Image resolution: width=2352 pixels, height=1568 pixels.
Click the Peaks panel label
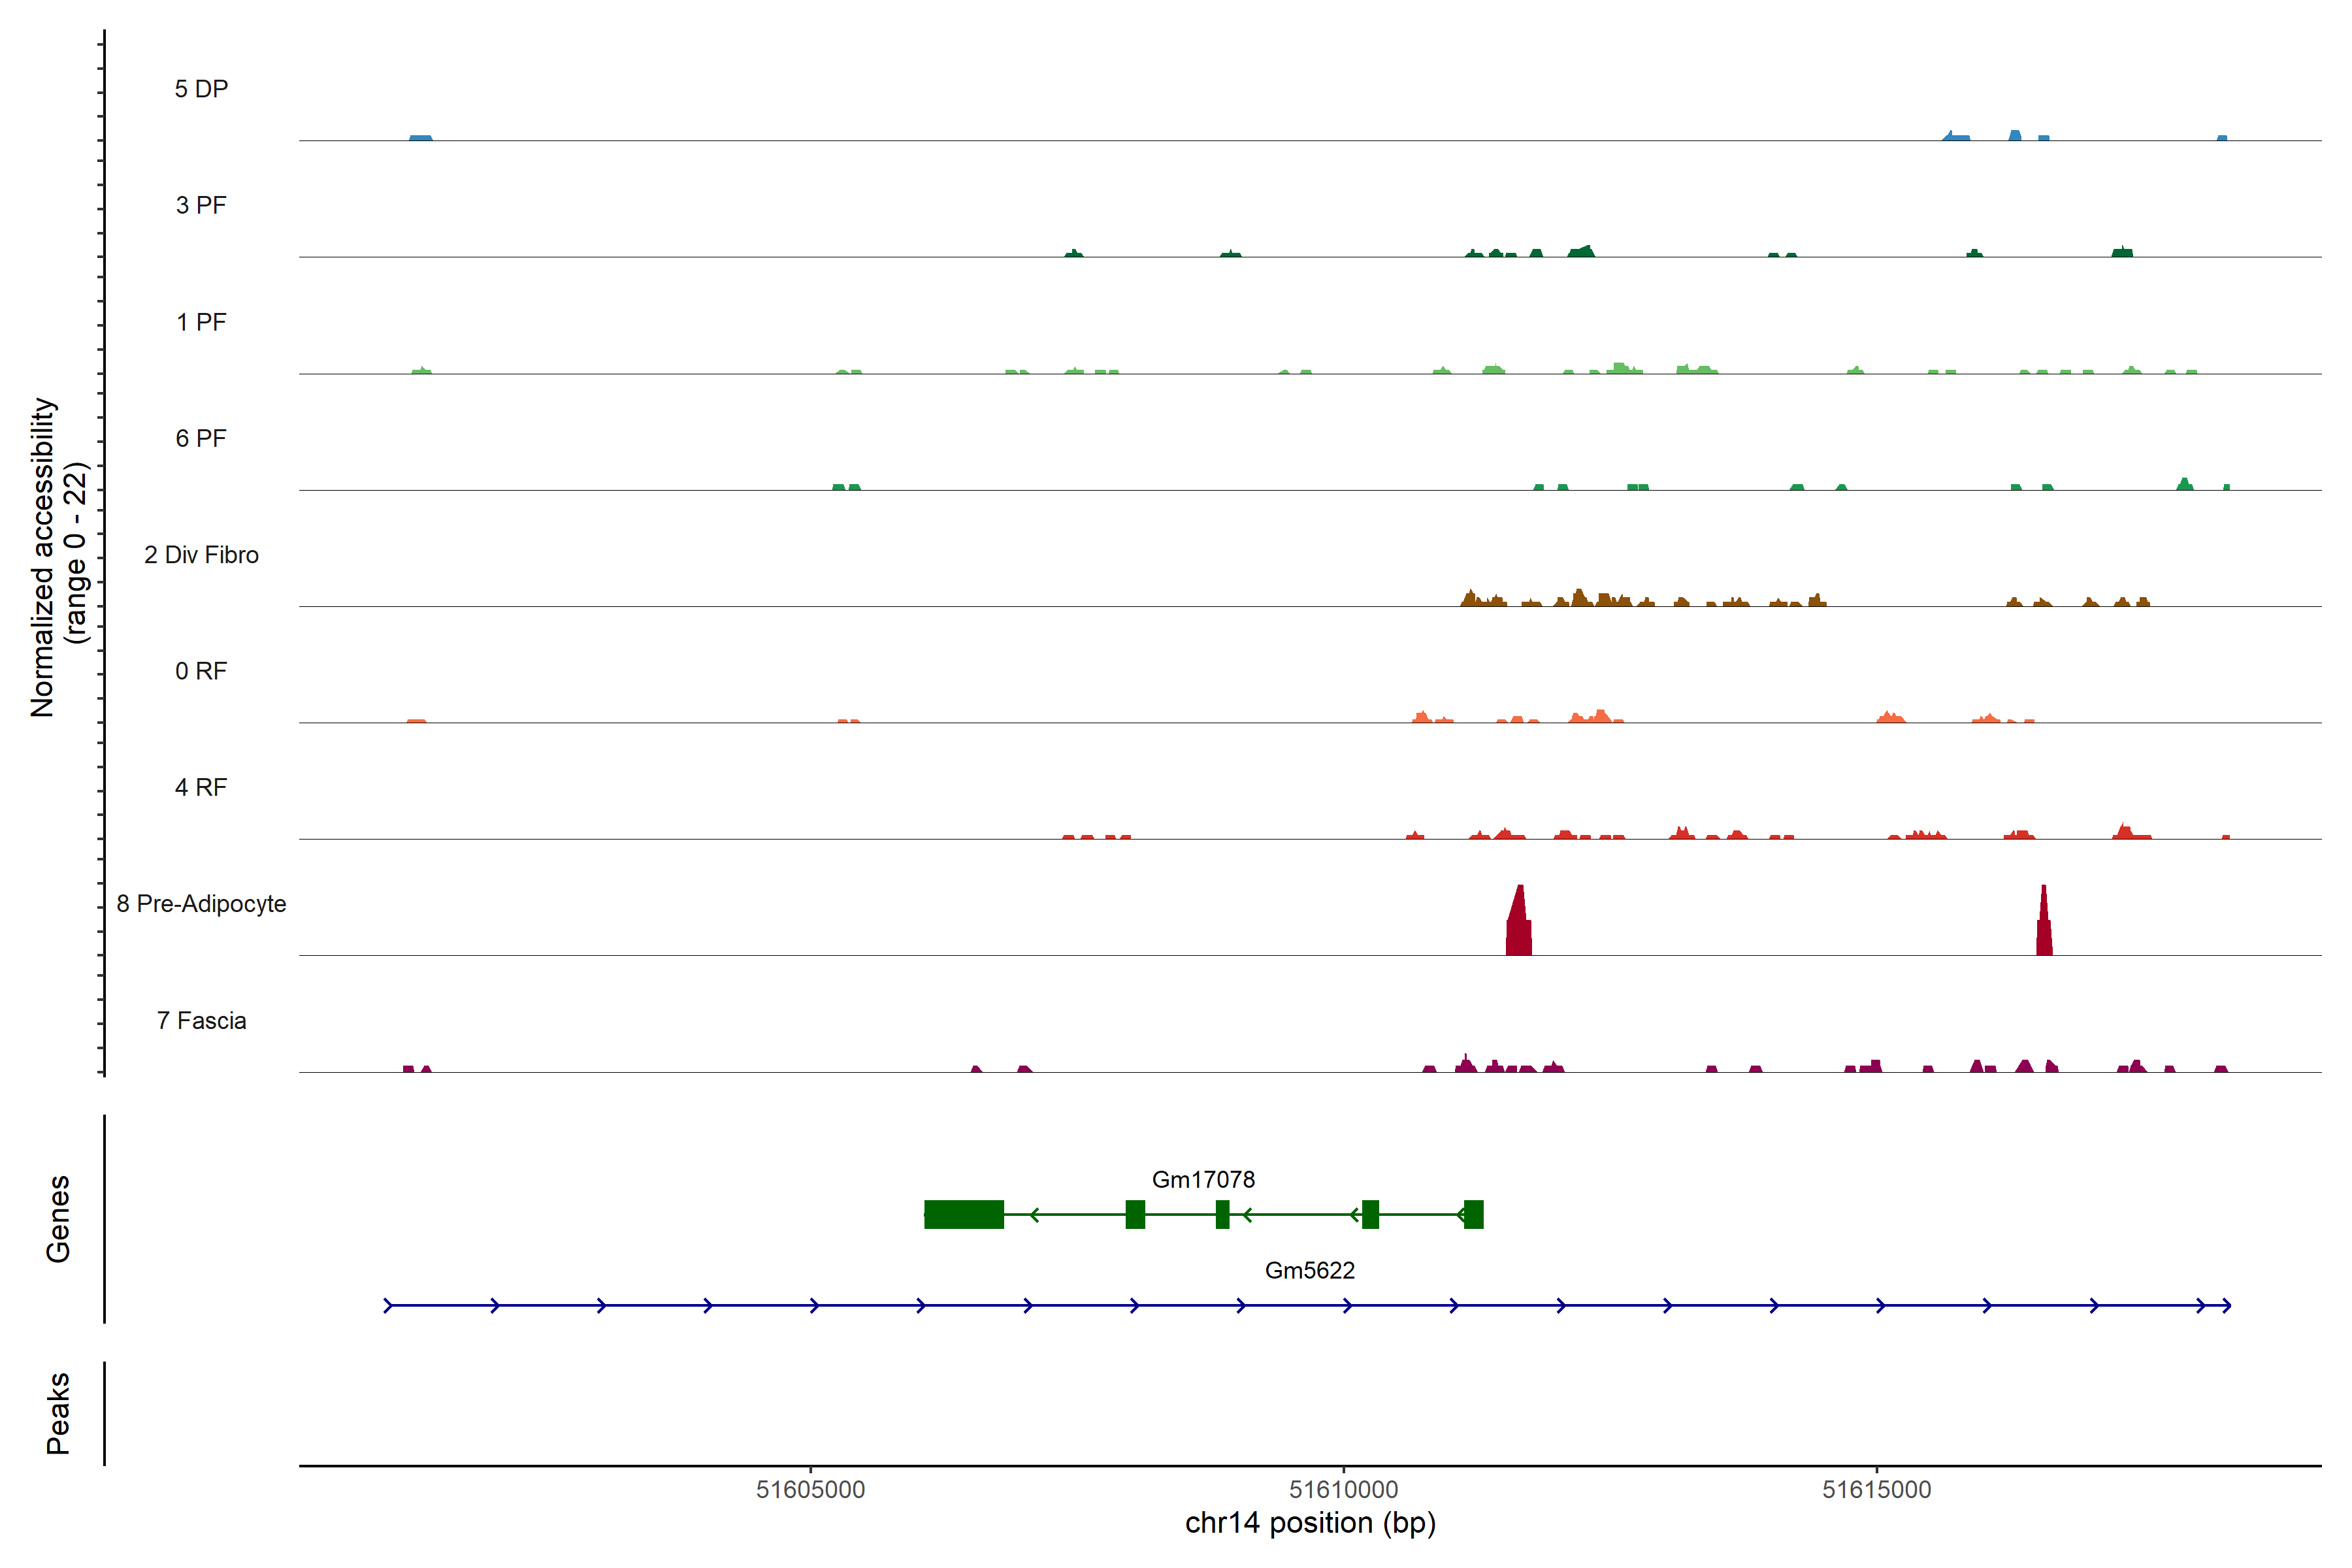coord(58,1413)
